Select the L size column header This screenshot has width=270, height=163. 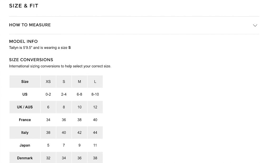pyautogui.click(x=95, y=82)
